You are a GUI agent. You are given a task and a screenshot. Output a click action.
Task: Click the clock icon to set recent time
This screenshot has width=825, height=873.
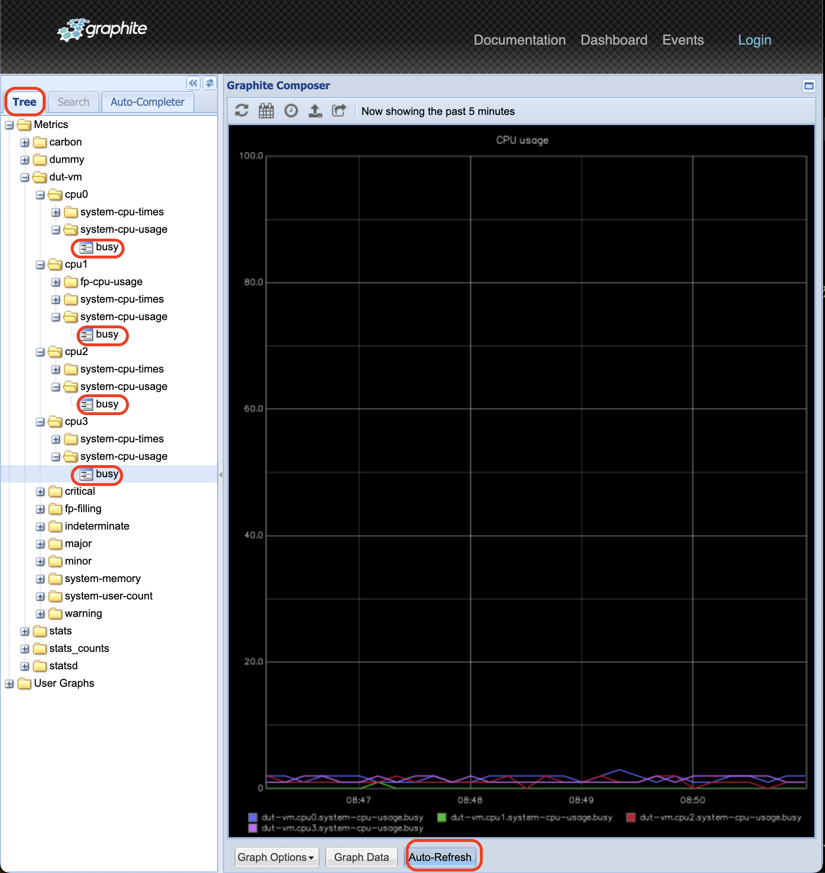(x=291, y=111)
